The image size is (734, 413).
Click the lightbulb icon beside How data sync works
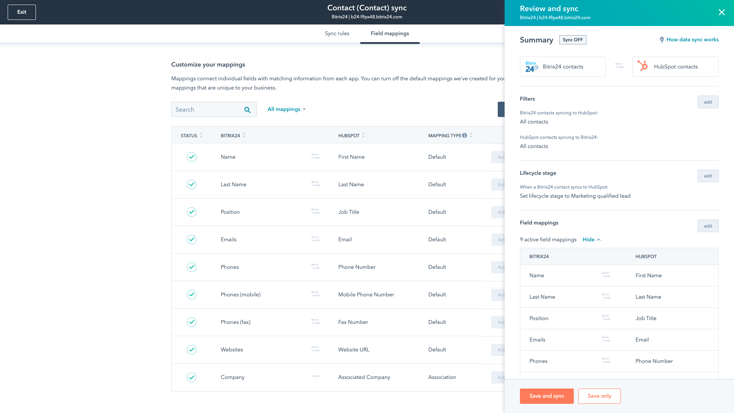pos(662,39)
